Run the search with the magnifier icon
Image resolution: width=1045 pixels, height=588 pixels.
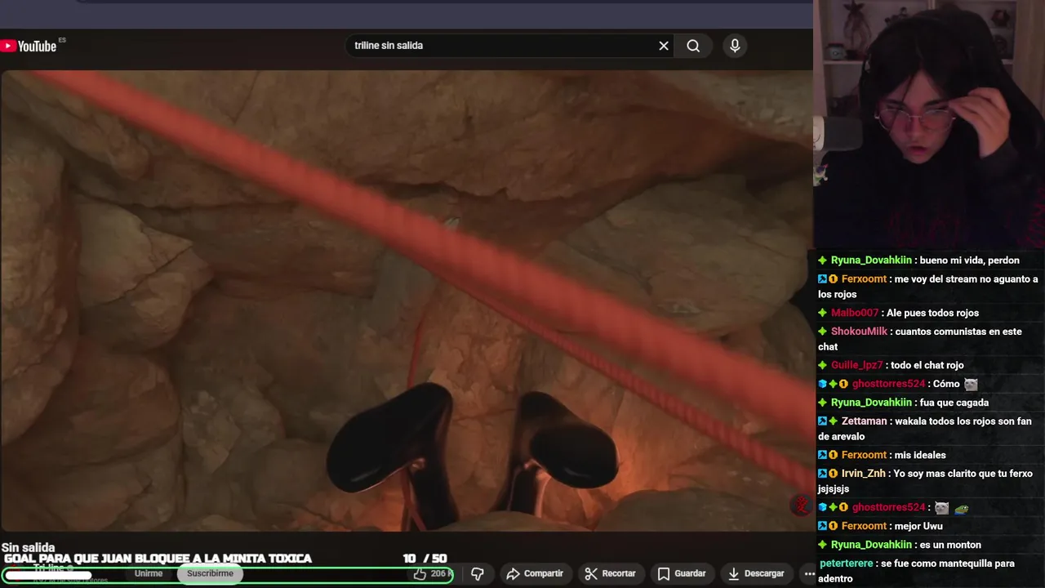(x=693, y=46)
